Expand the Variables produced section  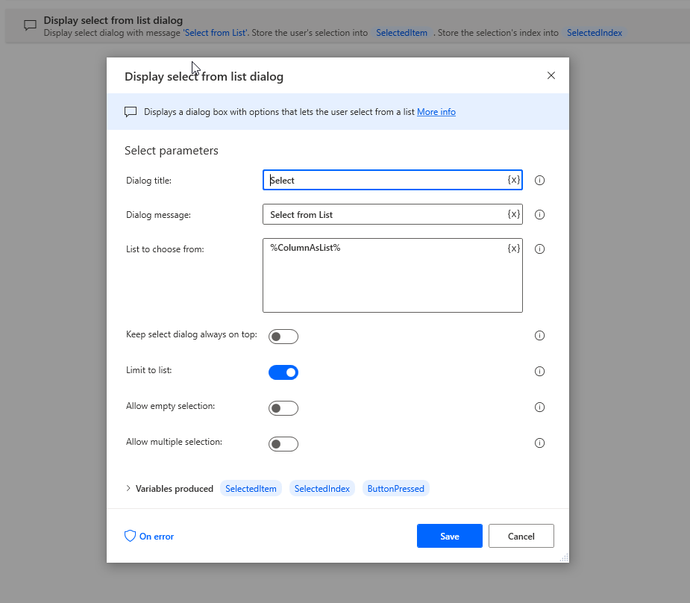(128, 489)
